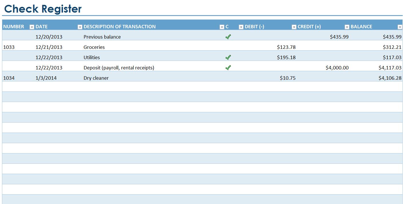Click the Check Register title text
Image resolution: width=405 pixels, height=204 pixels.
coord(42,9)
